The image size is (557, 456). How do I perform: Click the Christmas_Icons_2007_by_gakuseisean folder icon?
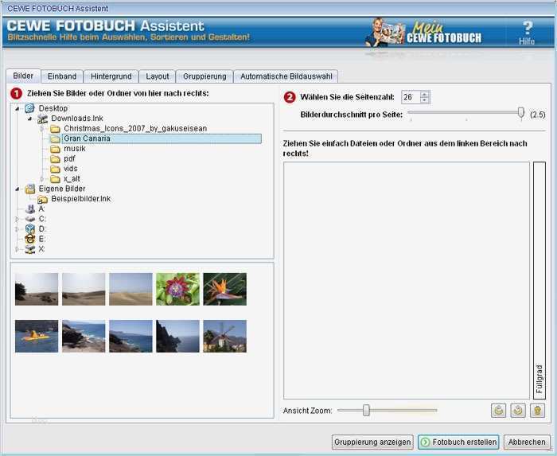(55, 129)
